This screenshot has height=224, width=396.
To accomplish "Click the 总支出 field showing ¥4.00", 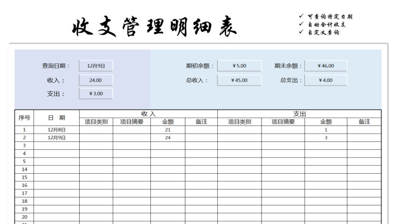I will [x=325, y=80].
